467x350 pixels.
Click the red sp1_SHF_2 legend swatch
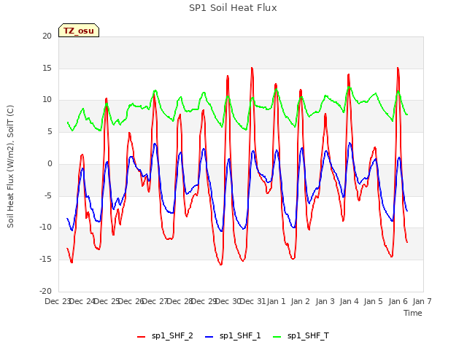pyautogui.click(x=141, y=337)
